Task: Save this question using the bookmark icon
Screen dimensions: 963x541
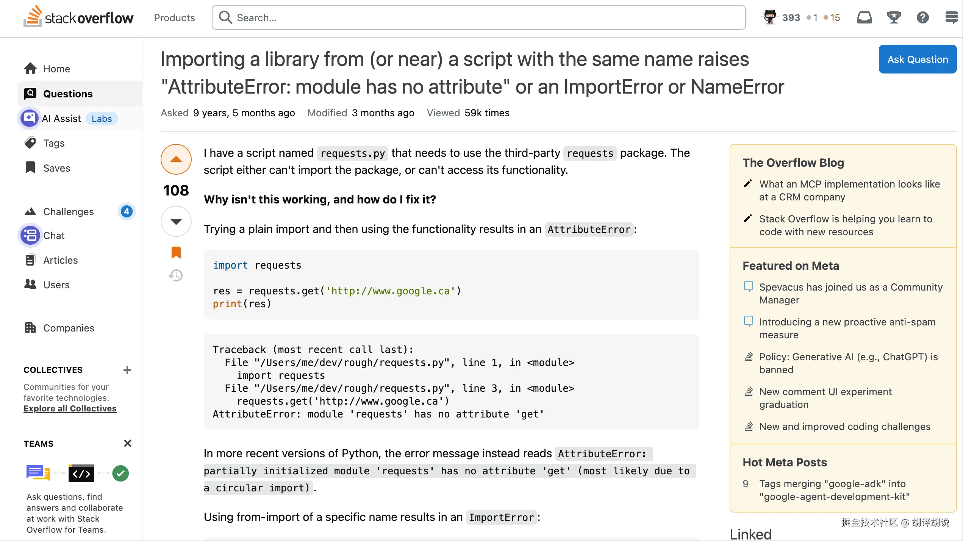Action: [176, 252]
